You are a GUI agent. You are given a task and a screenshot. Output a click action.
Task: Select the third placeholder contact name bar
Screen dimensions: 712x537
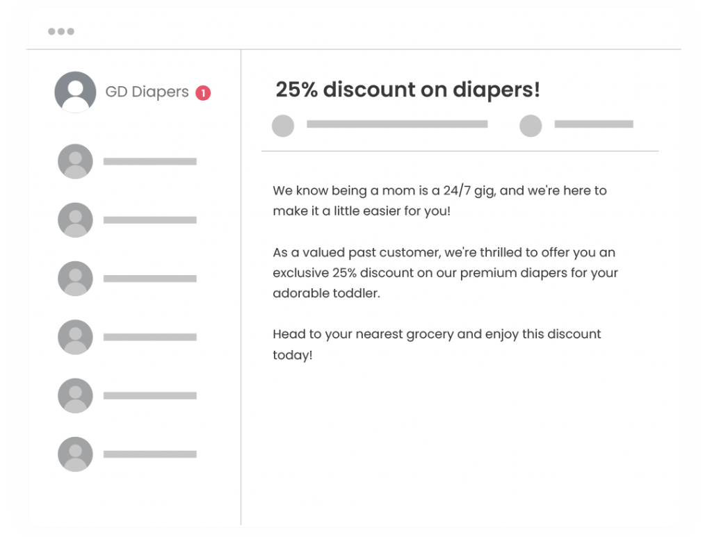pyautogui.click(x=150, y=279)
